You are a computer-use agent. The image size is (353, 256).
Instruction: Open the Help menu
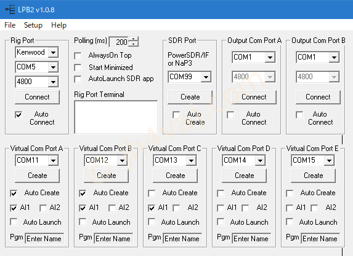coord(59,25)
